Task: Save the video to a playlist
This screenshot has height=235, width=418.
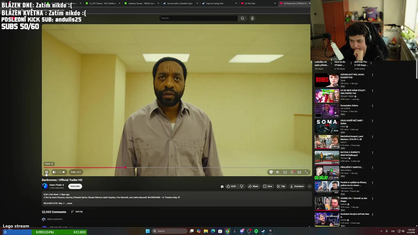Action: [x=267, y=186]
